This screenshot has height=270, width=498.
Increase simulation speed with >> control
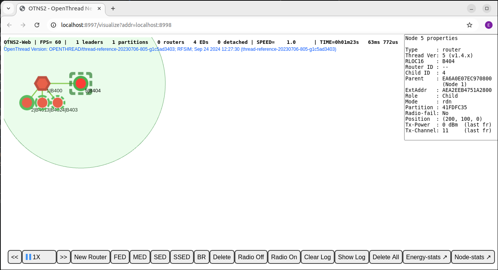tap(63, 257)
